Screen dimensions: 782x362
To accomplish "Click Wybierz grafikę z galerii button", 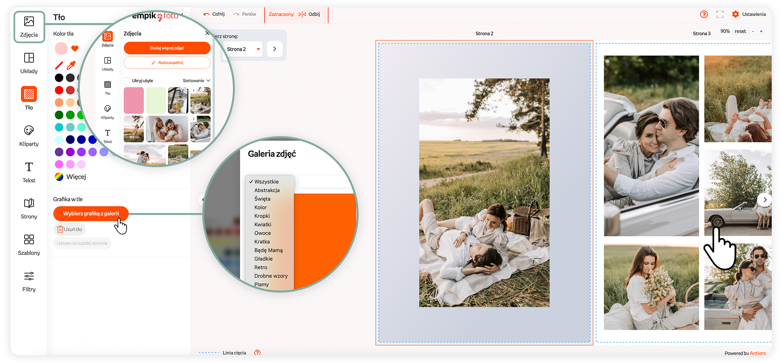I will (91, 213).
